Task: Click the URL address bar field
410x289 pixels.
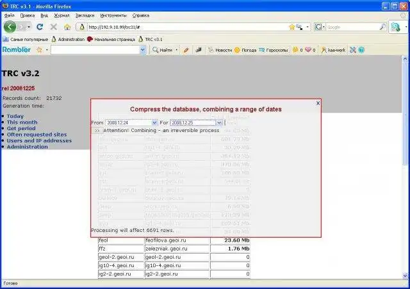Action: (187, 27)
